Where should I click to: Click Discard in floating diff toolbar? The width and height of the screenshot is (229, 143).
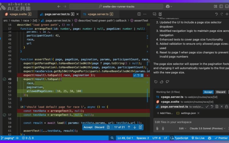[x=99, y=127]
